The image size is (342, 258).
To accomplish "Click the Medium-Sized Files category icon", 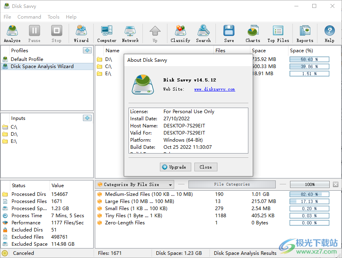I will pos(100,194).
